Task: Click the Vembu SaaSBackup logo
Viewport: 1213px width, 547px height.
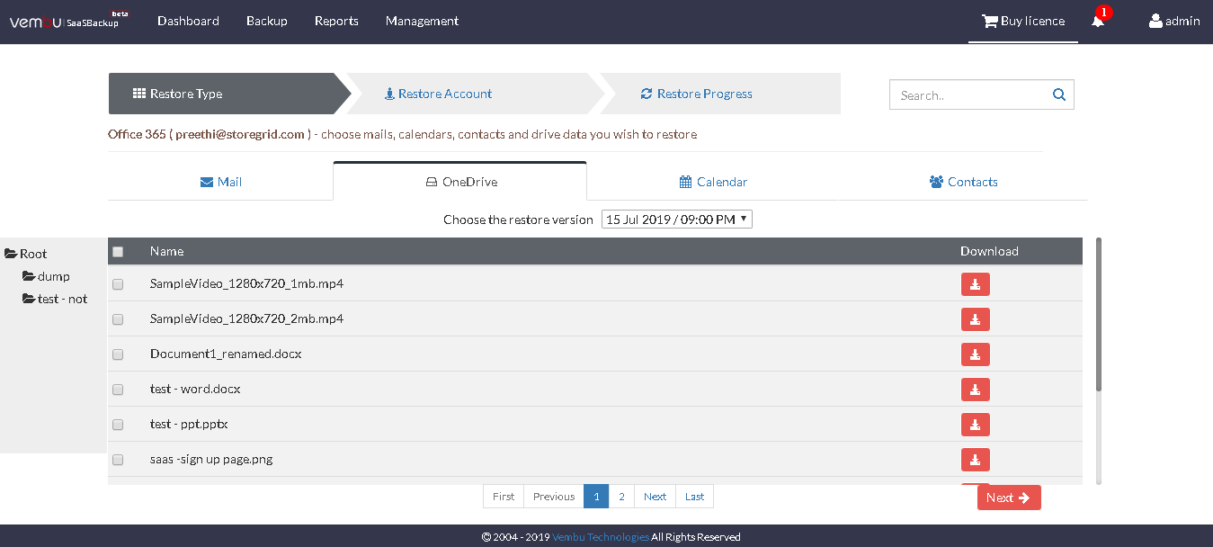Action: [68, 21]
